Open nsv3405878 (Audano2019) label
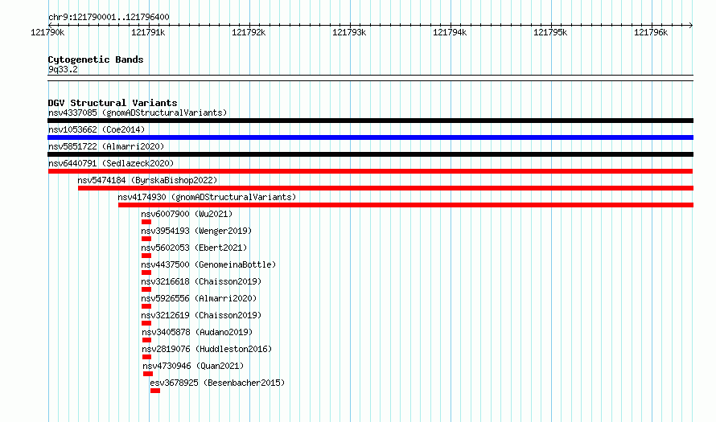Screen dimensions: 716x422 pos(197,332)
